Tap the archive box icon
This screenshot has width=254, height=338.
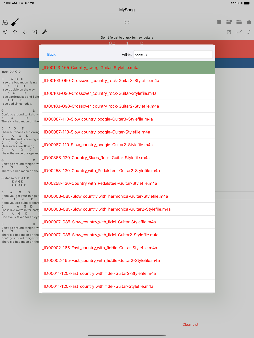[219, 22]
